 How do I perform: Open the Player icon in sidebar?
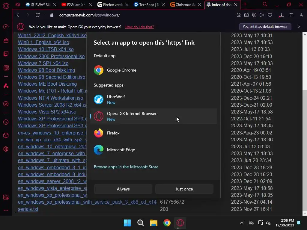pyautogui.click(x=6, y=104)
